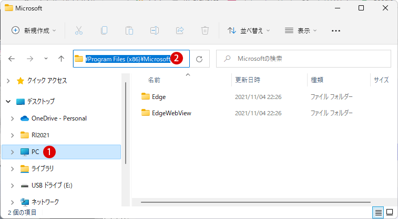Switch to large icons view button
This screenshot has width=398, height=219.
(390, 212)
